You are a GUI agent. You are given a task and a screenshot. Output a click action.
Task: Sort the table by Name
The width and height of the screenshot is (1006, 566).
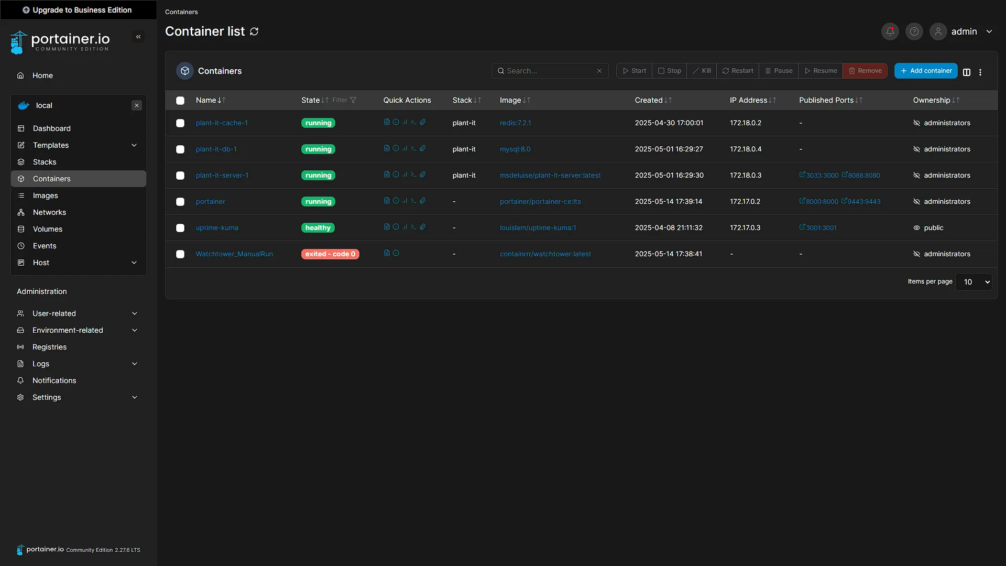pyautogui.click(x=211, y=100)
